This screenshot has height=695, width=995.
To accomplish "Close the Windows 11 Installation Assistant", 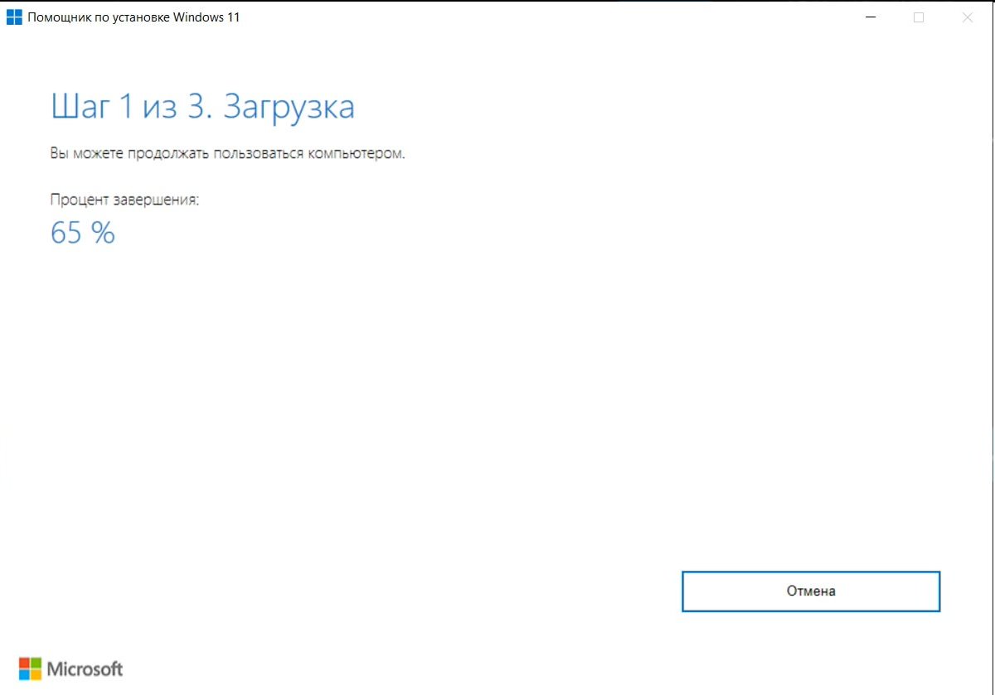I will point(967,17).
